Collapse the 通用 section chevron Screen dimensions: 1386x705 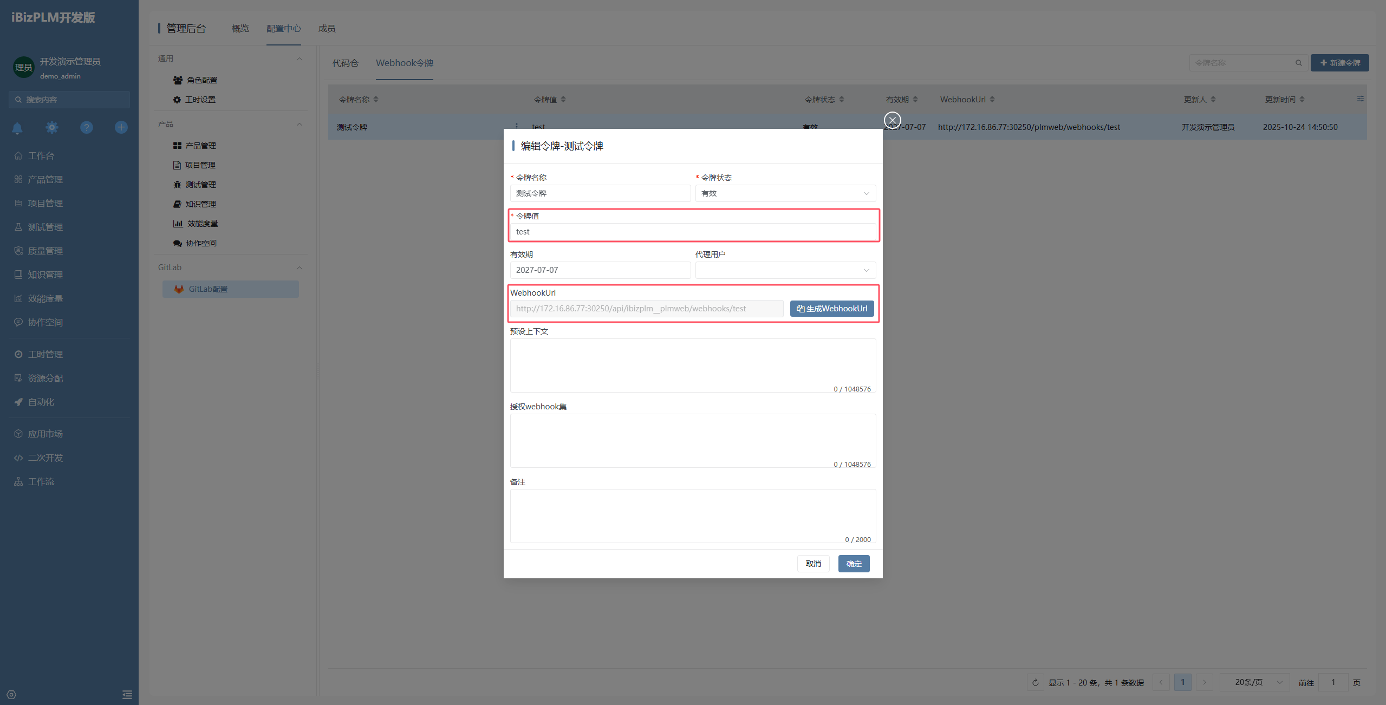[300, 58]
